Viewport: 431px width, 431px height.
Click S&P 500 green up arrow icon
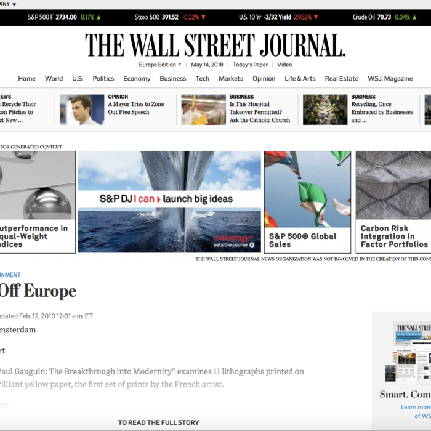point(99,17)
